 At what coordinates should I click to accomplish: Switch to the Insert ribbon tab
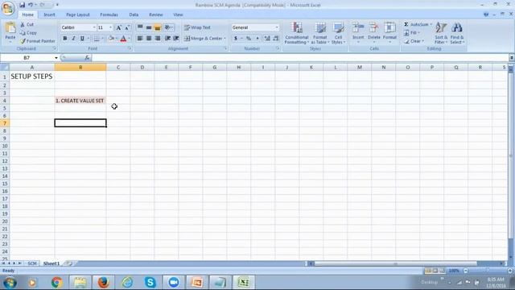pos(49,14)
